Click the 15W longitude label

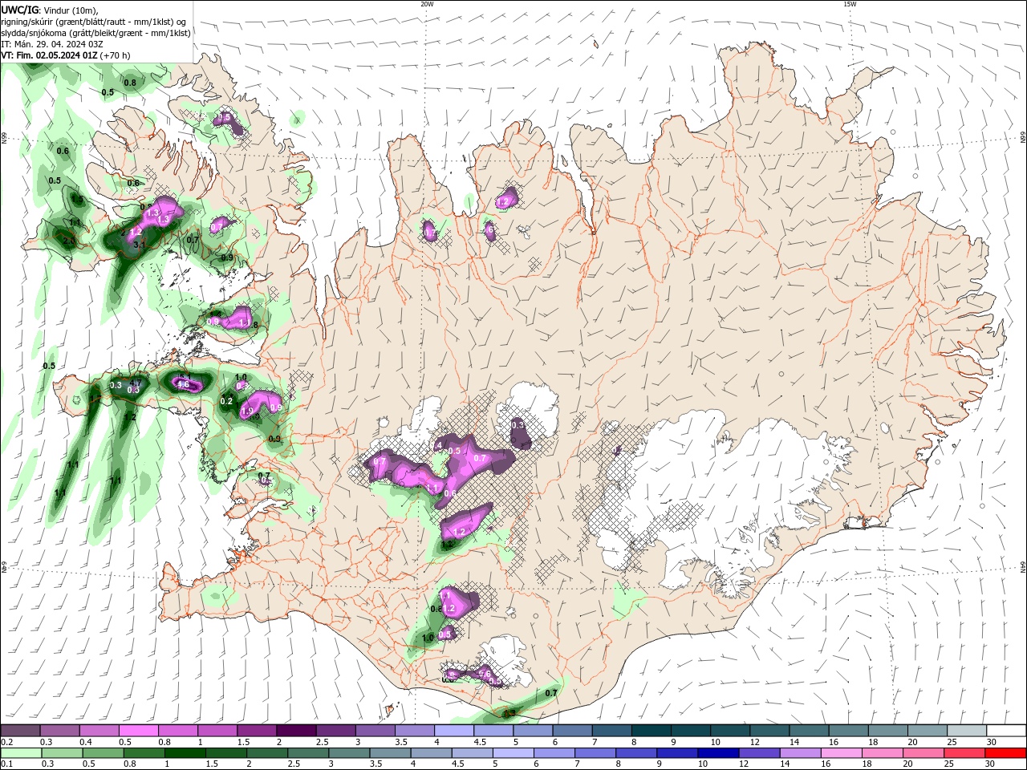pyautogui.click(x=850, y=4)
